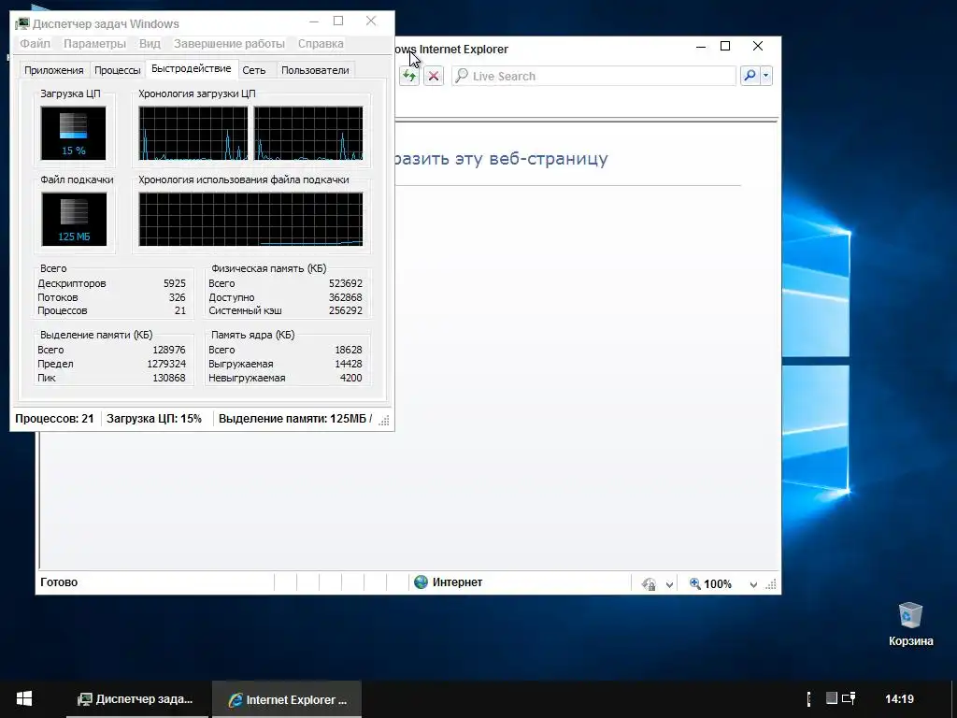Click the gray square tray icon
Image resolution: width=957 pixels, height=718 pixels.
pyautogui.click(x=831, y=697)
